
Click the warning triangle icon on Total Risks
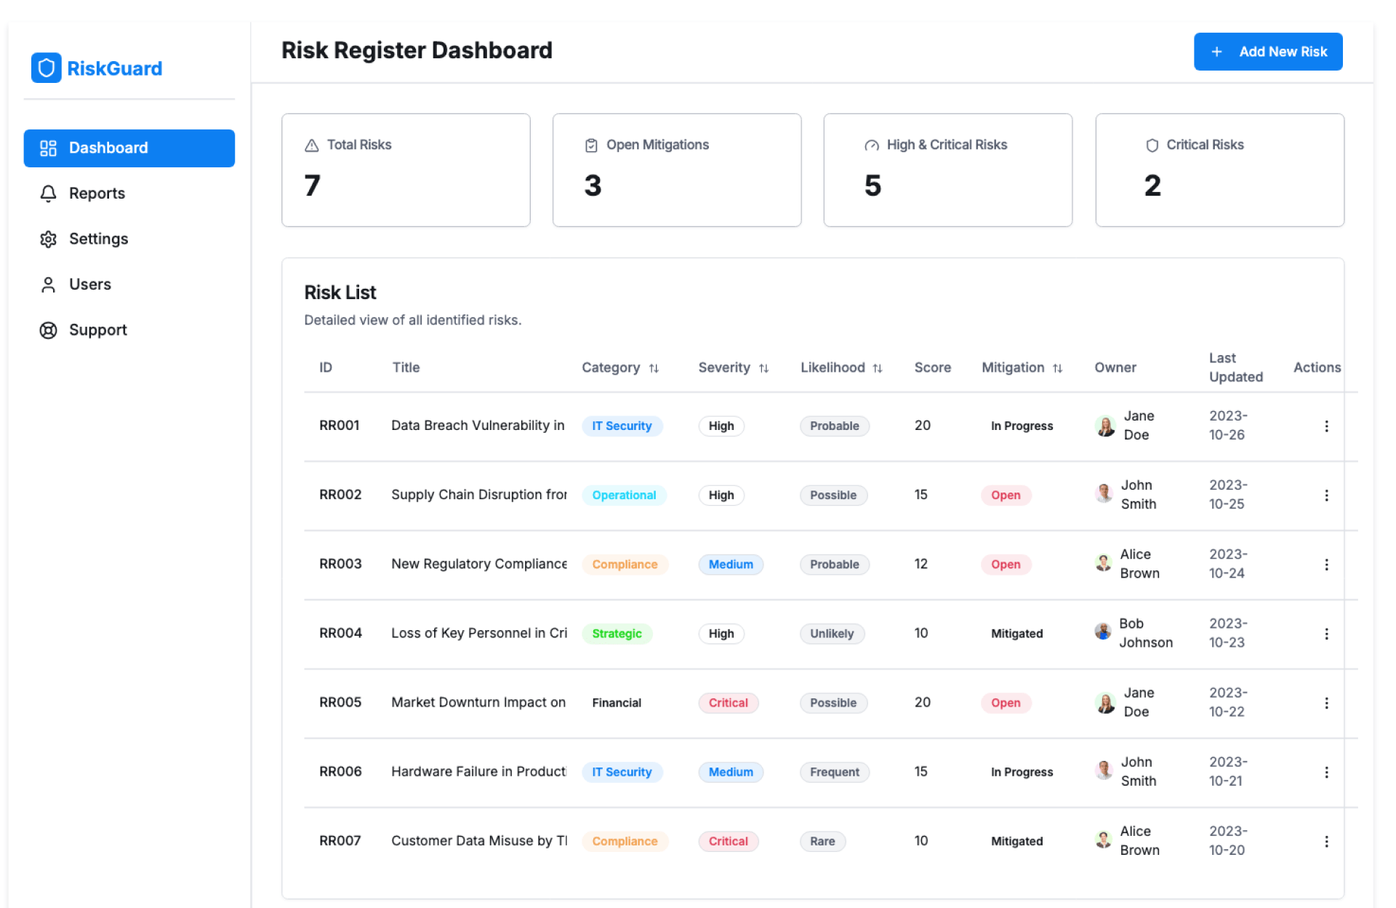tap(312, 146)
